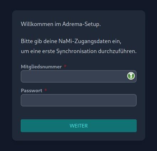Click the word Bitte in the instructions

click(x=27, y=41)
